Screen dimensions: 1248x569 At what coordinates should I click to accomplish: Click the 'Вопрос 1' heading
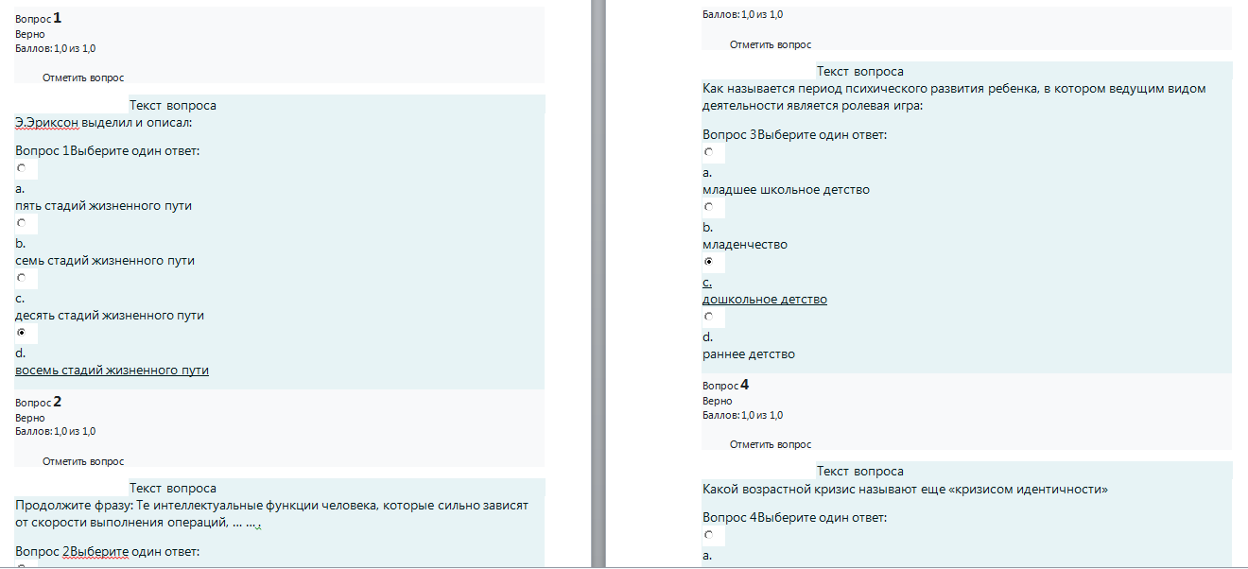(x=39, y=18)
